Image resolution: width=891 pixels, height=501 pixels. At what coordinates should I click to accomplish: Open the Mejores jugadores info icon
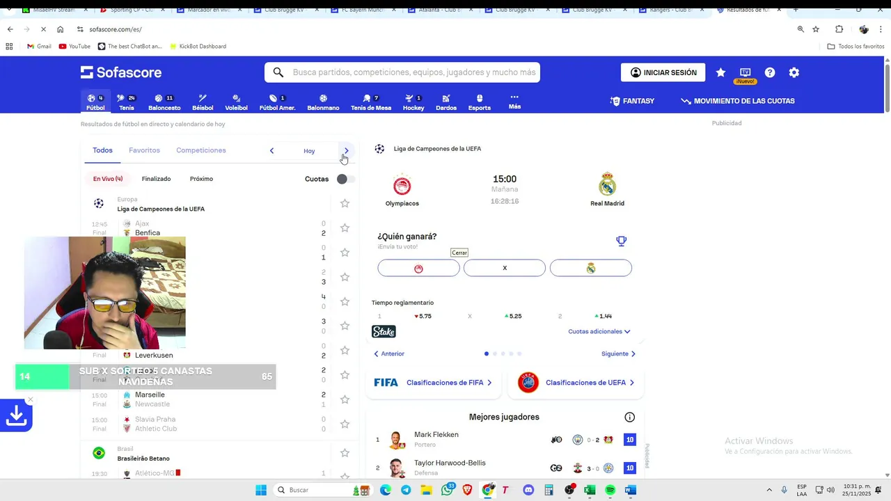tap(630, 417)
